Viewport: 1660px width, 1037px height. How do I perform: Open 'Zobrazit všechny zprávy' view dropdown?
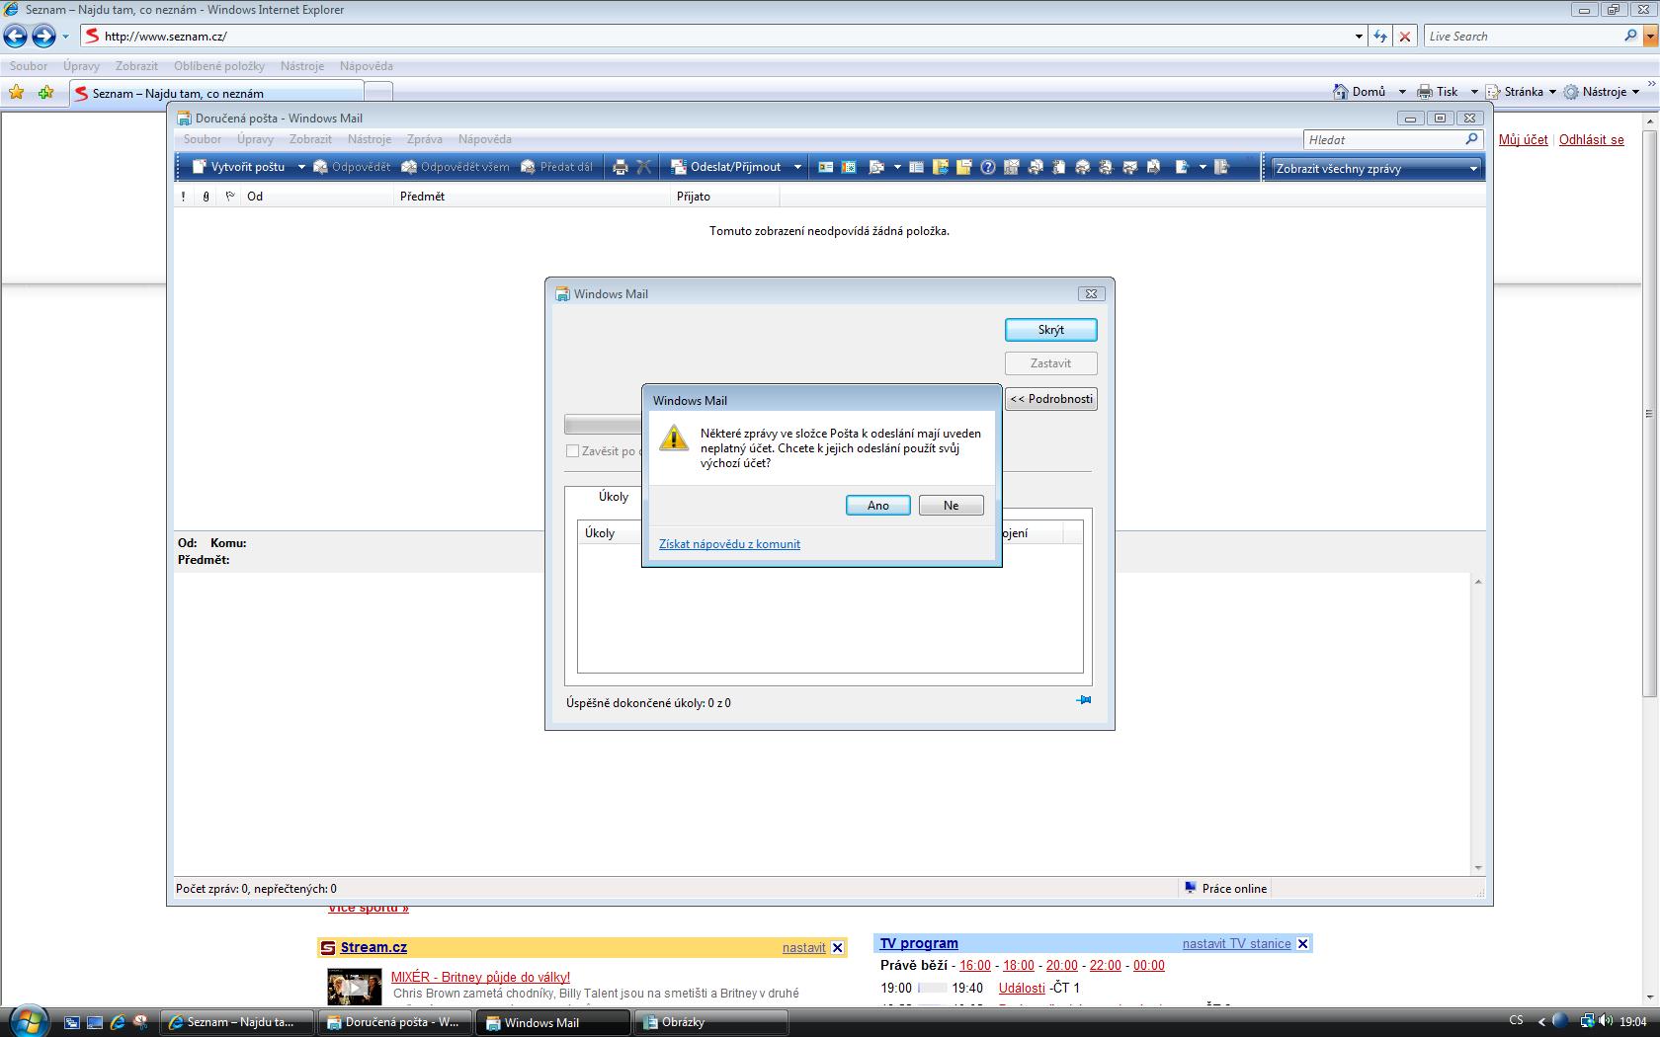(1376, 168)
